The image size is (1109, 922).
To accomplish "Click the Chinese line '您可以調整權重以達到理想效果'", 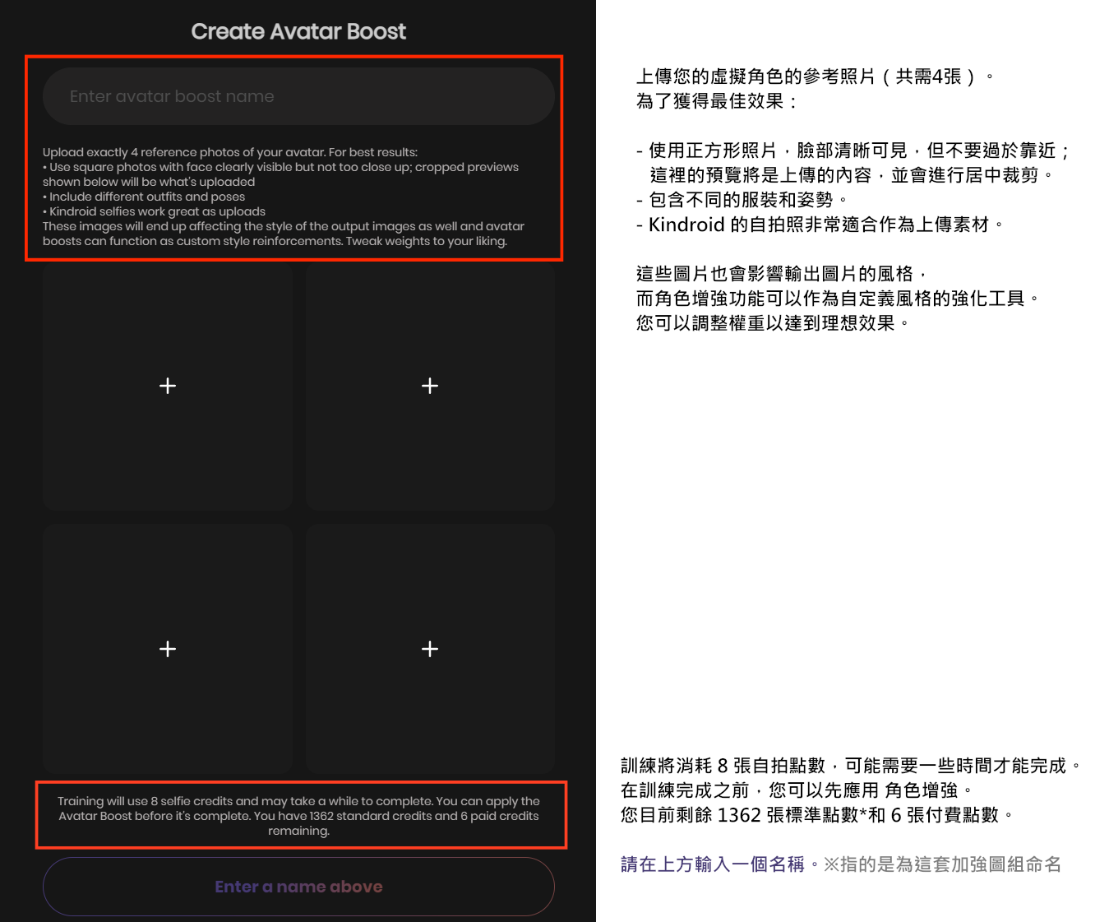I will click(x=772, y=323).
